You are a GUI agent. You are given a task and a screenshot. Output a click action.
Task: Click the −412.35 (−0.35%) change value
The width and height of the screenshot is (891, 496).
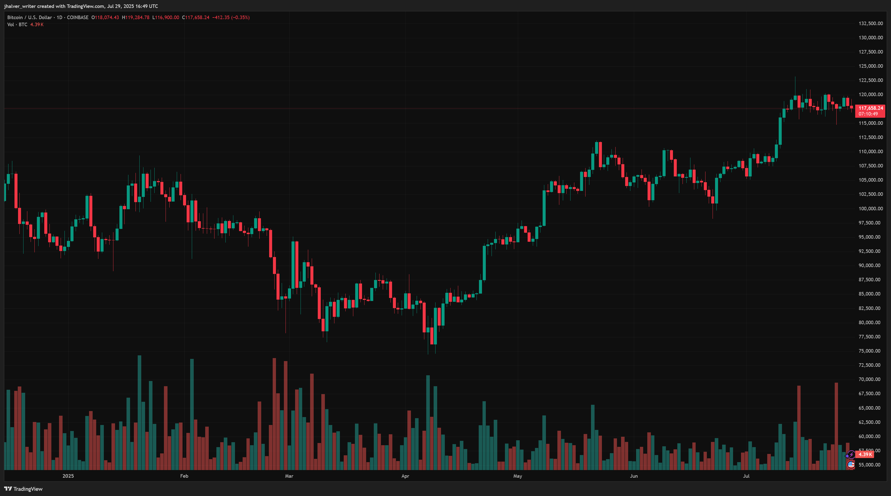231,17
